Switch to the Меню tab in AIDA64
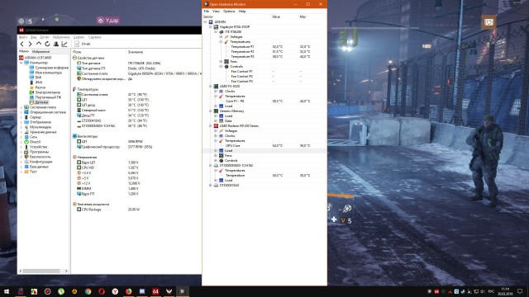 pos(24,51)
